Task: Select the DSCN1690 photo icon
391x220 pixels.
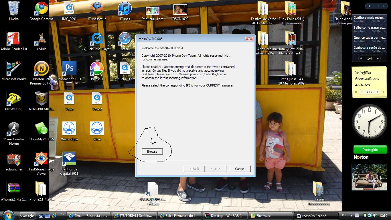Action: coord(180,12)
